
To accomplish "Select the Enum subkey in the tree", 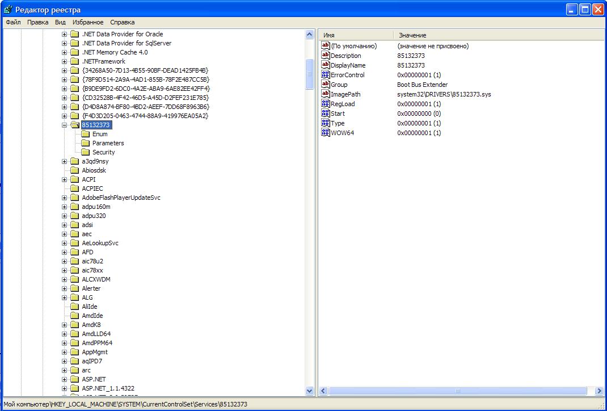I will click(x=100, y=134).
